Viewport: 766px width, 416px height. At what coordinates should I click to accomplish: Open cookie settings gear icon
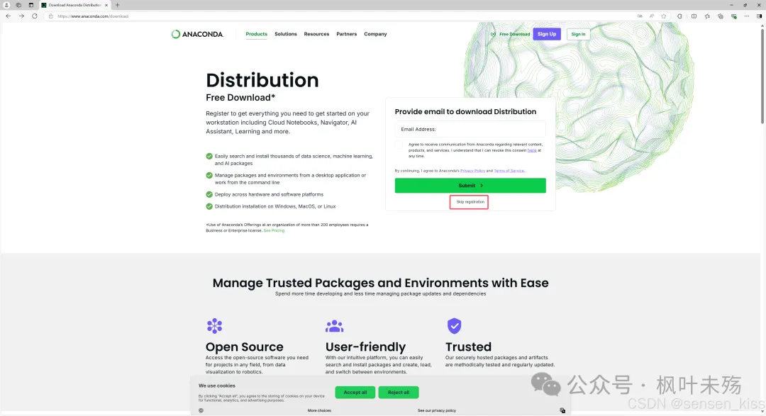pyautogui.click(x=201, y=410)
